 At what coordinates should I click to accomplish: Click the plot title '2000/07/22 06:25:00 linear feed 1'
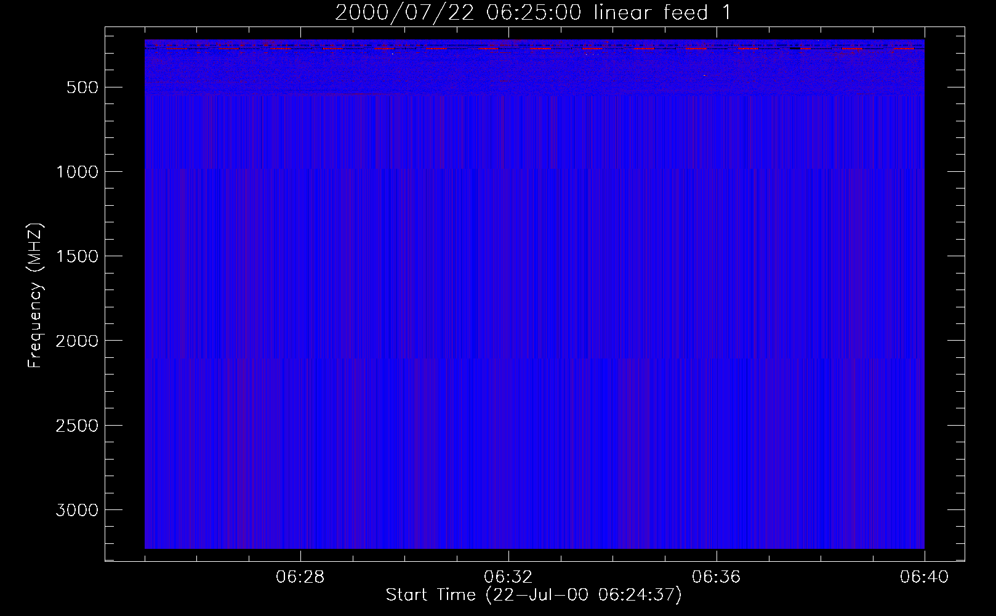click(534, 12)
